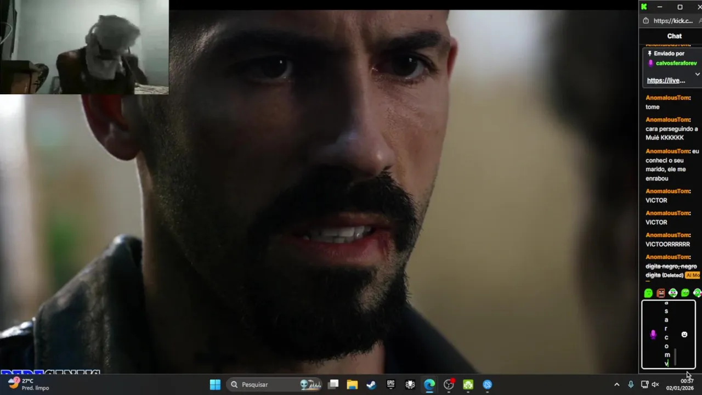
Task: Show hidden system tray icons
Action: (616, 385)
